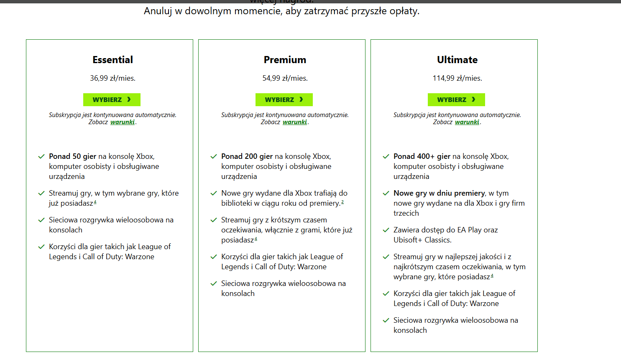This screenshot has height=357, width=621.
Task: Click the Premium price 54,99 zł/mies.
Action: click(285, 78)
